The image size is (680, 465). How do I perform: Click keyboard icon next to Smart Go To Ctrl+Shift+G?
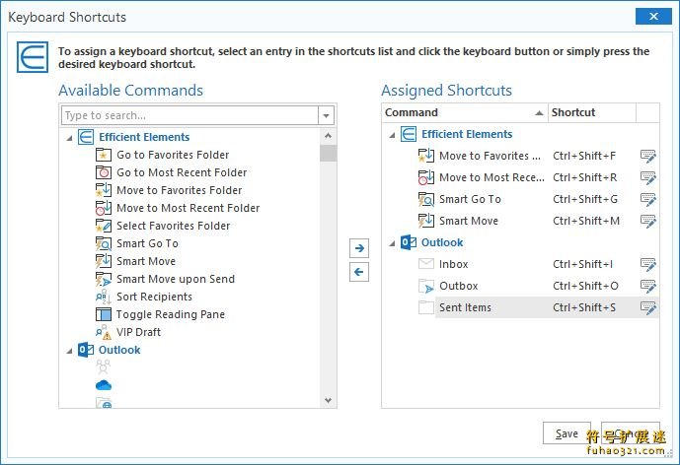click(647, 199)
